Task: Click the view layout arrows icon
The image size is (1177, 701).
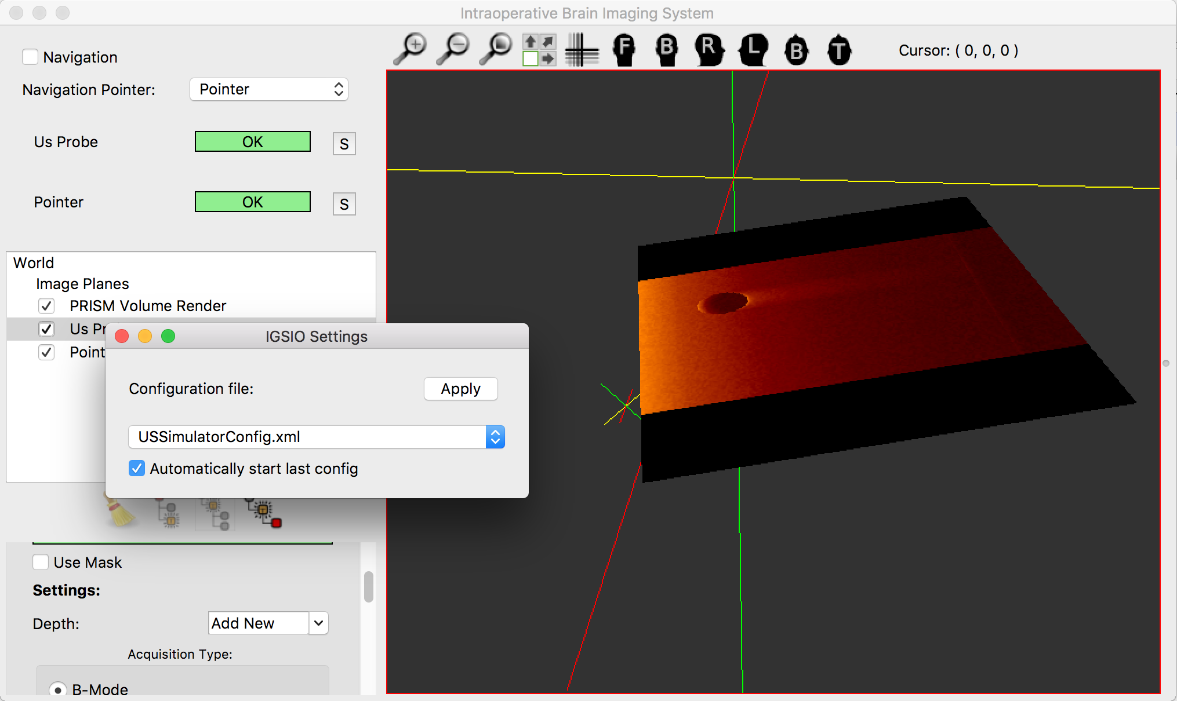Action: (539, 50)
